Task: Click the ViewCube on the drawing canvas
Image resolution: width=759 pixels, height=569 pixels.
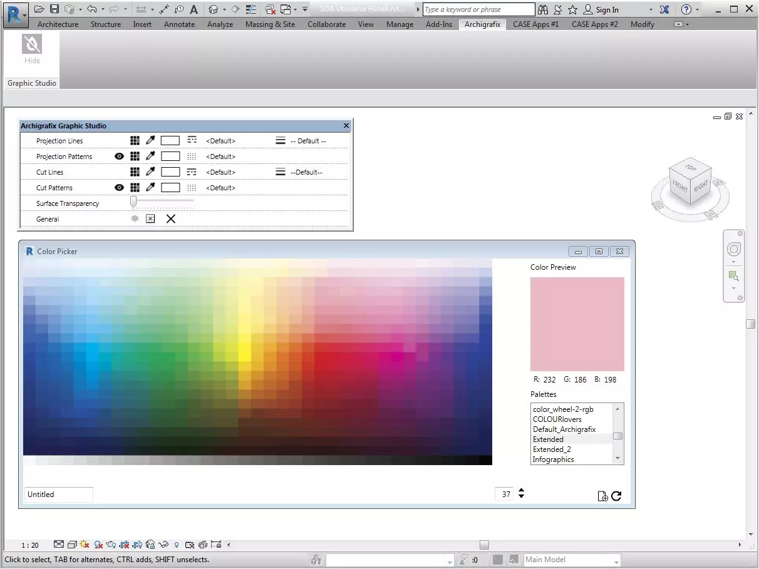Action: [x=690, y=182]
